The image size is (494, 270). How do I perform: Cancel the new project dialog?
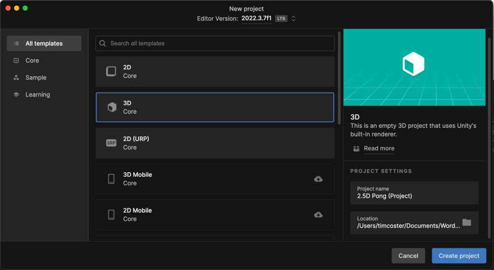(408, 256)
